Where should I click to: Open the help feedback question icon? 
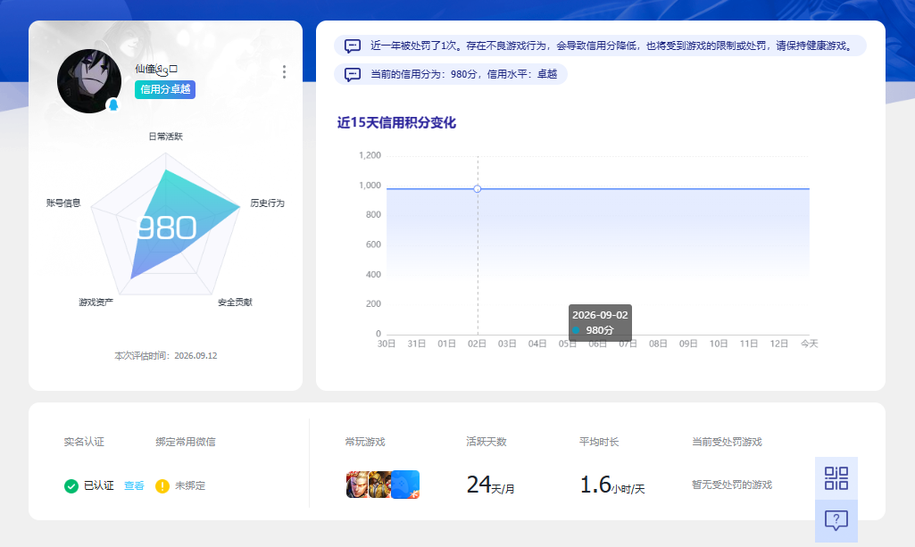[x=836, y=520]
